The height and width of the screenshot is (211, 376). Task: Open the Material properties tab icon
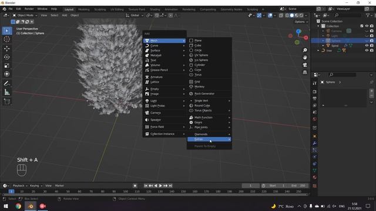(x=315, y=177)
